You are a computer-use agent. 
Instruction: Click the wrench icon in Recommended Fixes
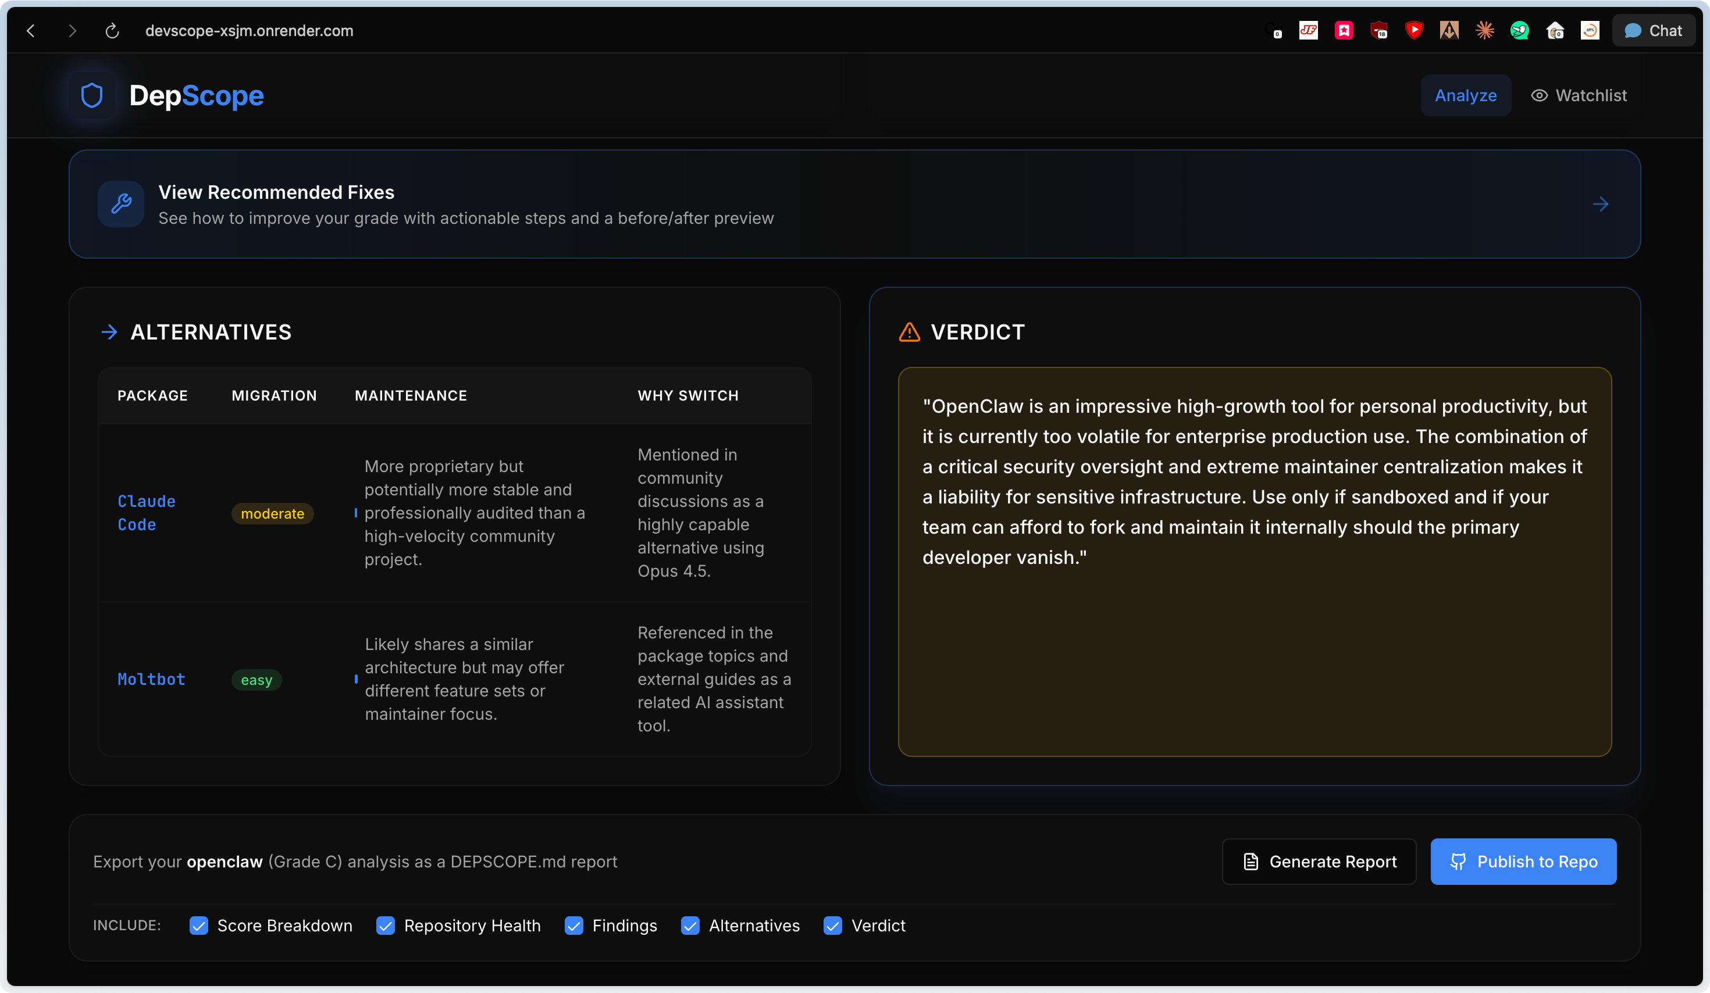(x=121, y=203)
